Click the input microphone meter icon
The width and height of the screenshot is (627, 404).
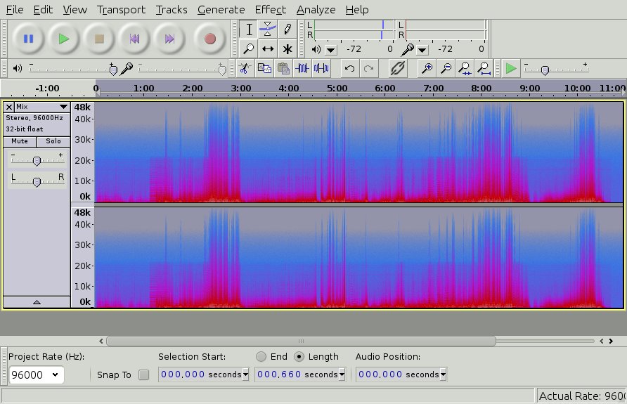pyautogui.click(x=407, y=50)
